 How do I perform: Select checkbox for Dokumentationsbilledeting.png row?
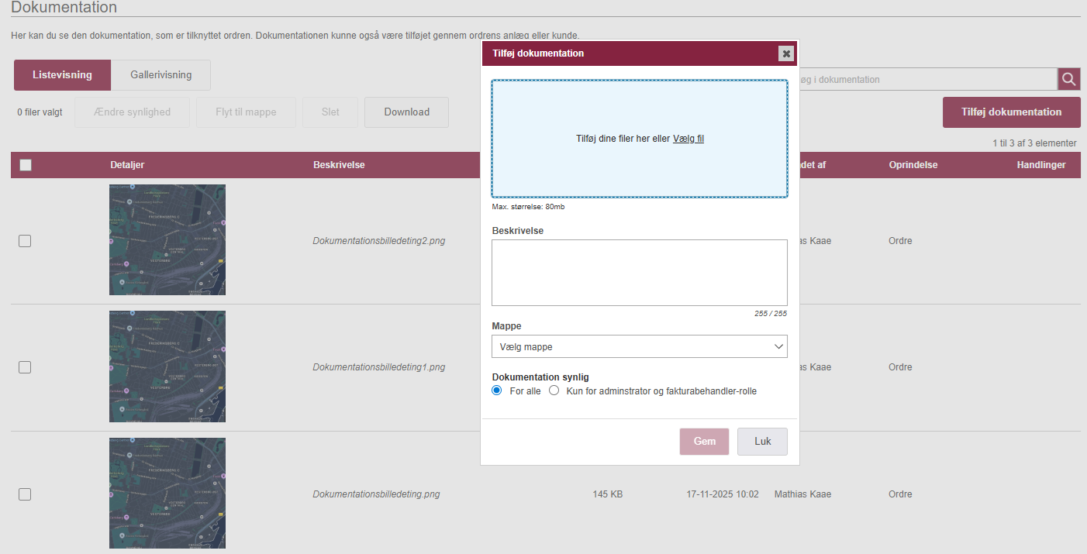tap(25, 494)
